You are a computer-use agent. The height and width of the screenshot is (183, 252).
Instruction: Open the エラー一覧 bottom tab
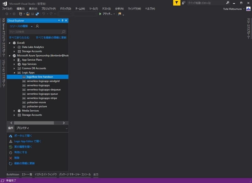[27, 174]
